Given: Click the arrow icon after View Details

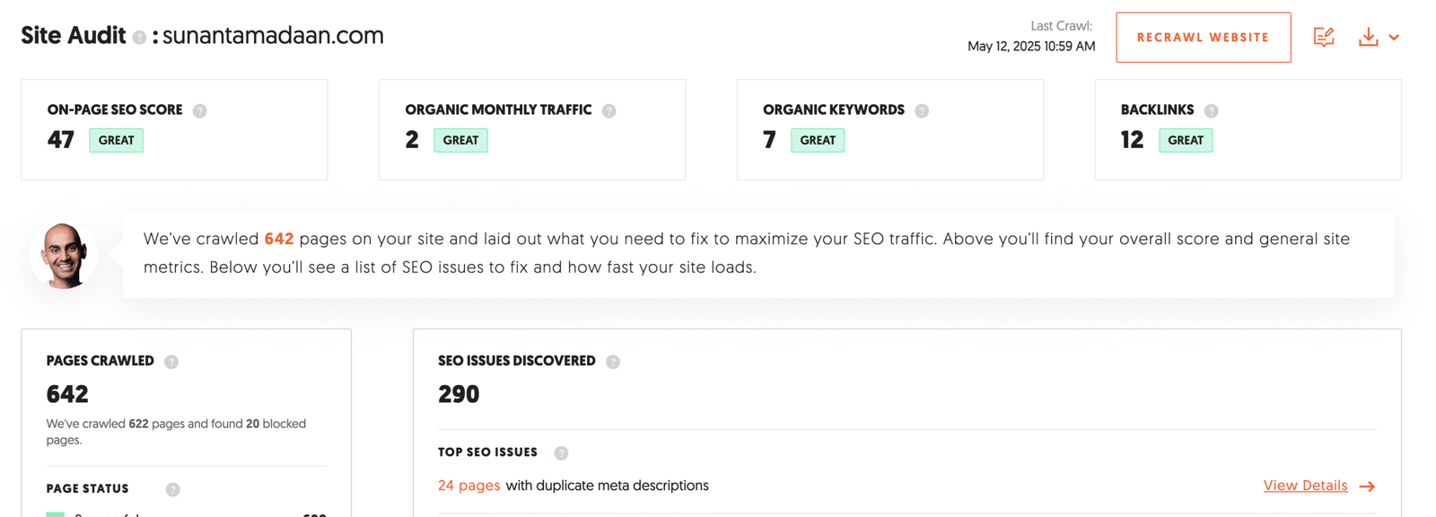Looking at the screenshot, I should coord(1367,486).
